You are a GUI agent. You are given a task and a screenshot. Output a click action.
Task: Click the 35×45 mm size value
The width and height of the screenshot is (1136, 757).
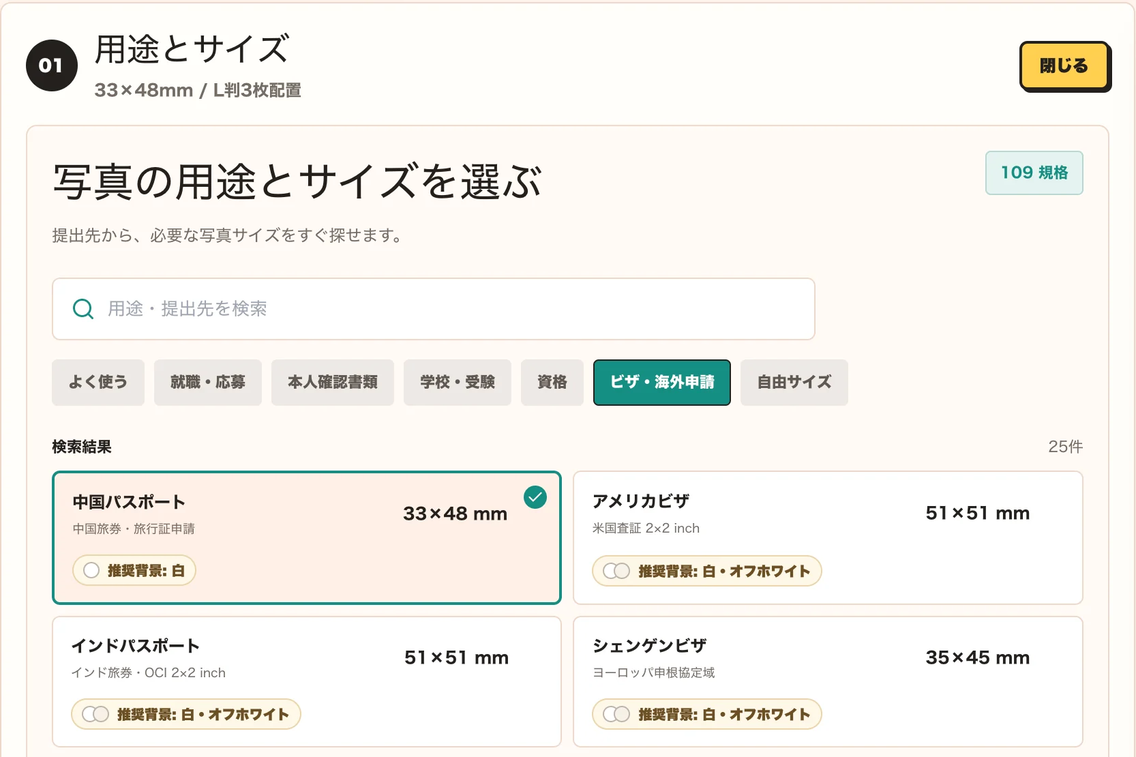pos(978,657)
